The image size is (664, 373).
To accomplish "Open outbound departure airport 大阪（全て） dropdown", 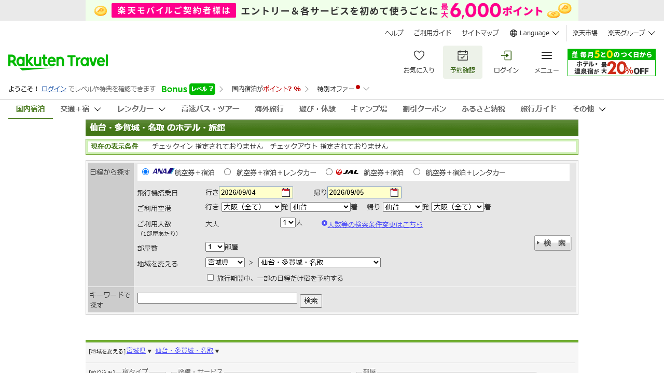I will (x=251, y=207).
